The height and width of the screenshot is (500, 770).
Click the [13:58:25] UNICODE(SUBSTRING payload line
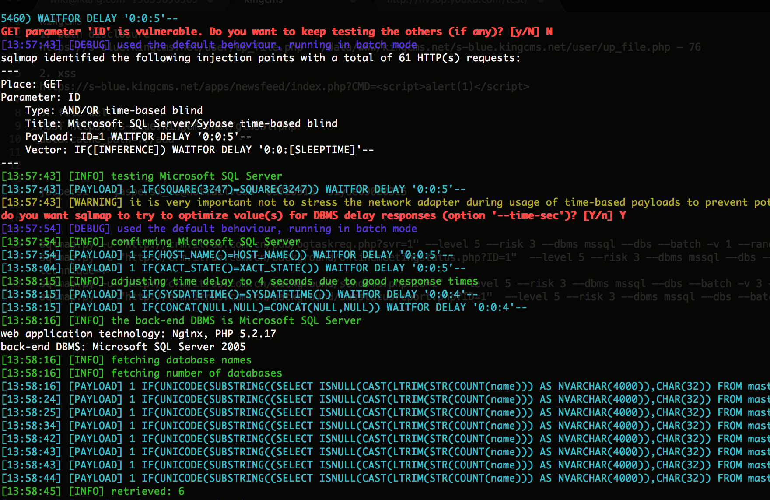pyautogui.click(x=385, y=412)
